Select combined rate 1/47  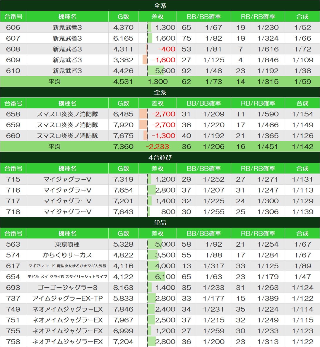click(x=303, y=277)
